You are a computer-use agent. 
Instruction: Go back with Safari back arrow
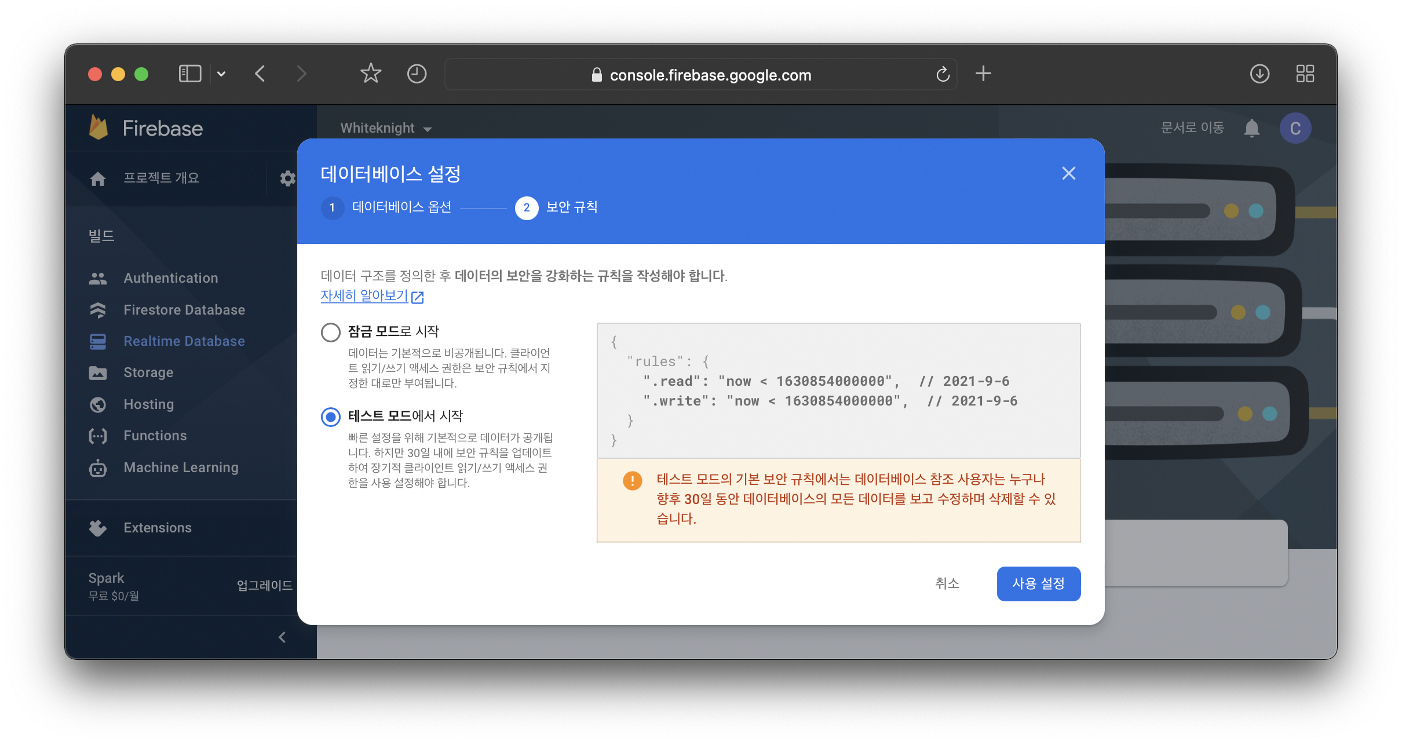(260, 74)
